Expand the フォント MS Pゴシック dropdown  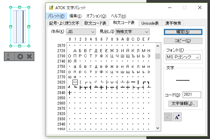183,57
